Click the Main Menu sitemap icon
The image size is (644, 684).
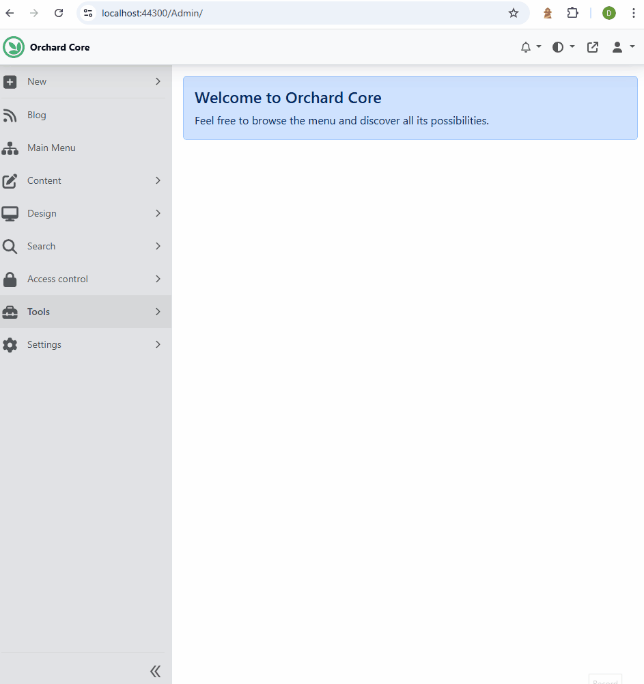10,148
